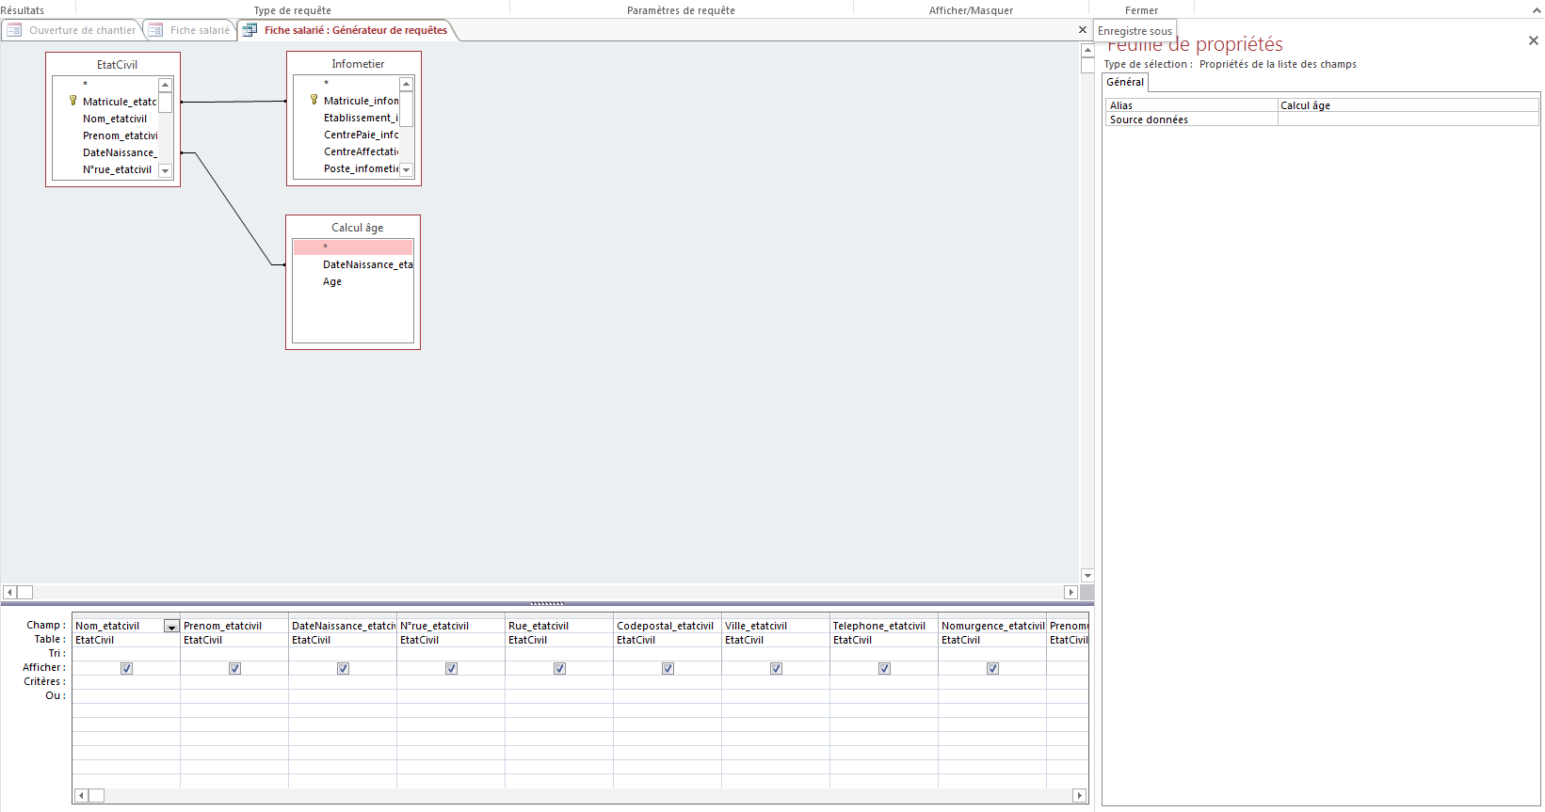Uncheck Afficher for Prenom_etatcivil column
The image size is (1545, 812).
234,668
